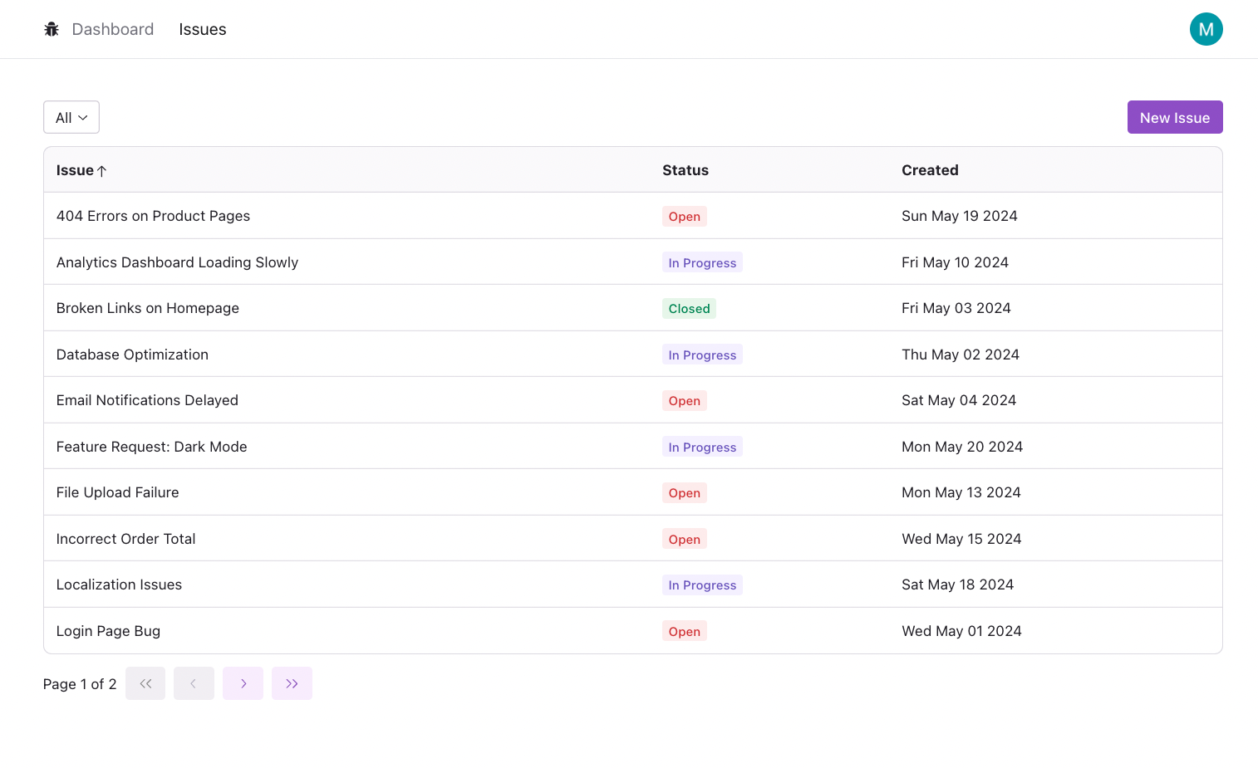Screen dimensions: 1258x768
Task: Open issue Analytics Dashboard Loading Slowly
Action: (177, 262)
